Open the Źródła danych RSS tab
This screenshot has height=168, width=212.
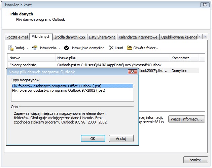coord(70,36)
